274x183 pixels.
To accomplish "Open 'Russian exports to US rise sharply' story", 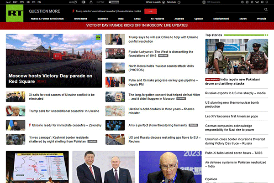I will 235,93.
